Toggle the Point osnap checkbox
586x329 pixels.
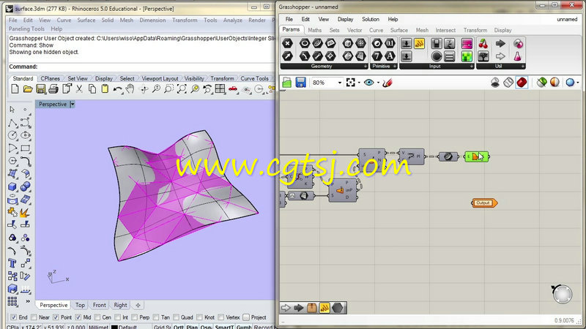tap(56, 317)
